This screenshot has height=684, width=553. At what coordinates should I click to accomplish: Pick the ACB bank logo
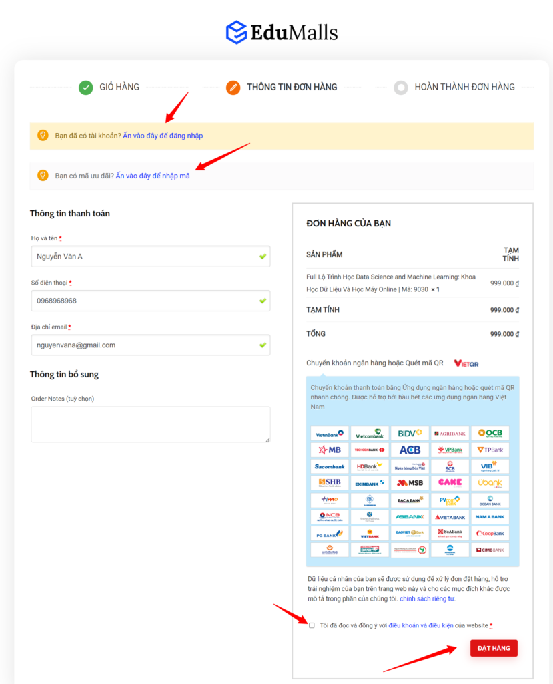pyautogui.click(x=410, y=450)
